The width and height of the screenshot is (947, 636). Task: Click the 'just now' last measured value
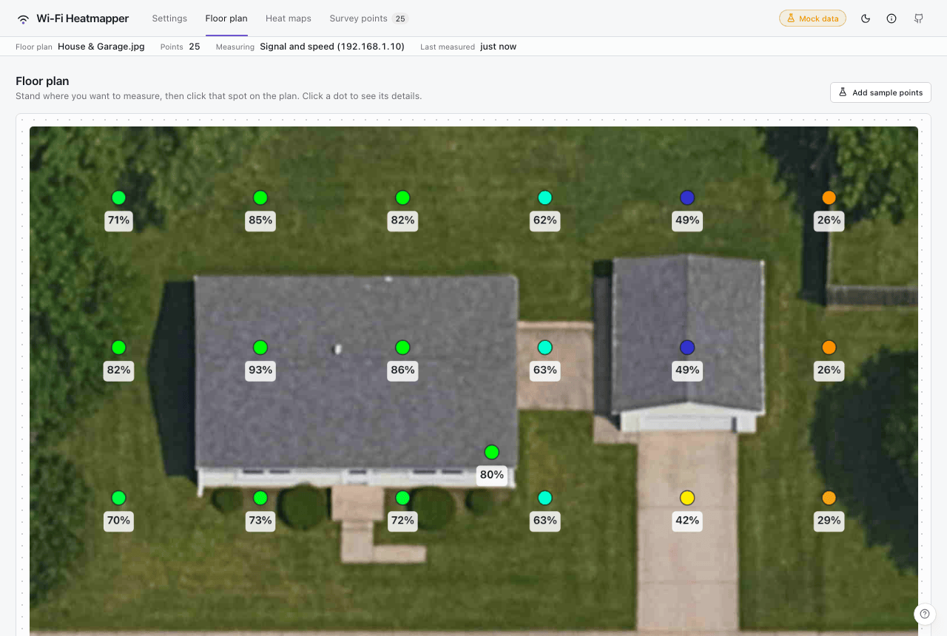[x=498, y=47]
